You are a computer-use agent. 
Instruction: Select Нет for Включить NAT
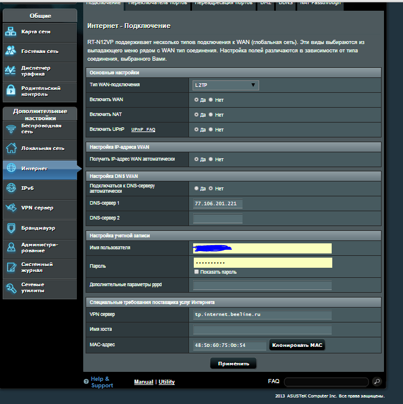pyautogui.click(x=211, y=115)
